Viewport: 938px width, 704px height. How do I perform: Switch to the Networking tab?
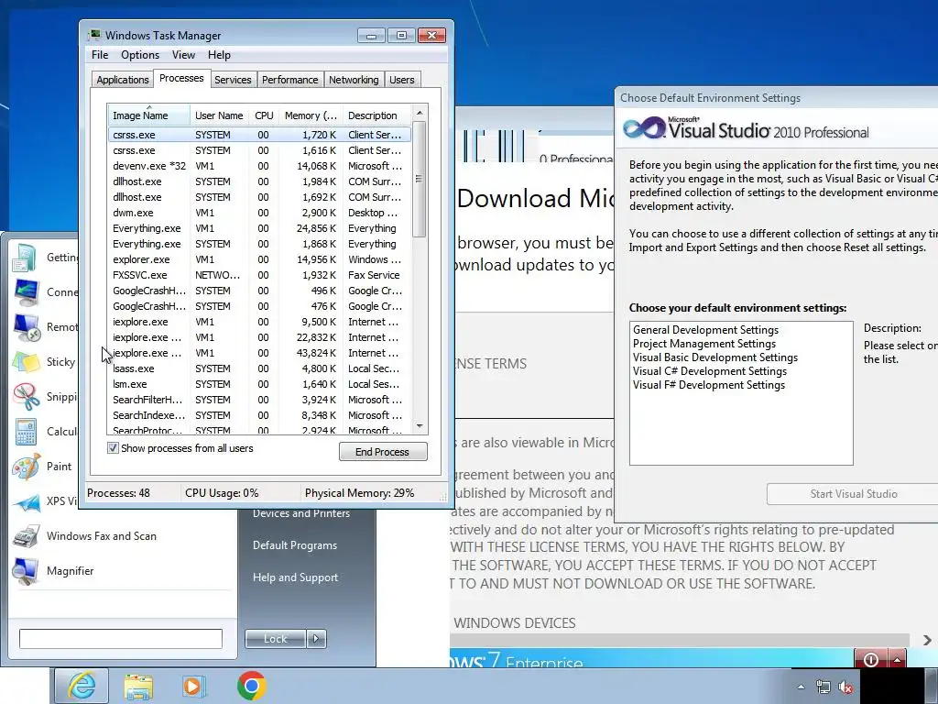[354, 80]
